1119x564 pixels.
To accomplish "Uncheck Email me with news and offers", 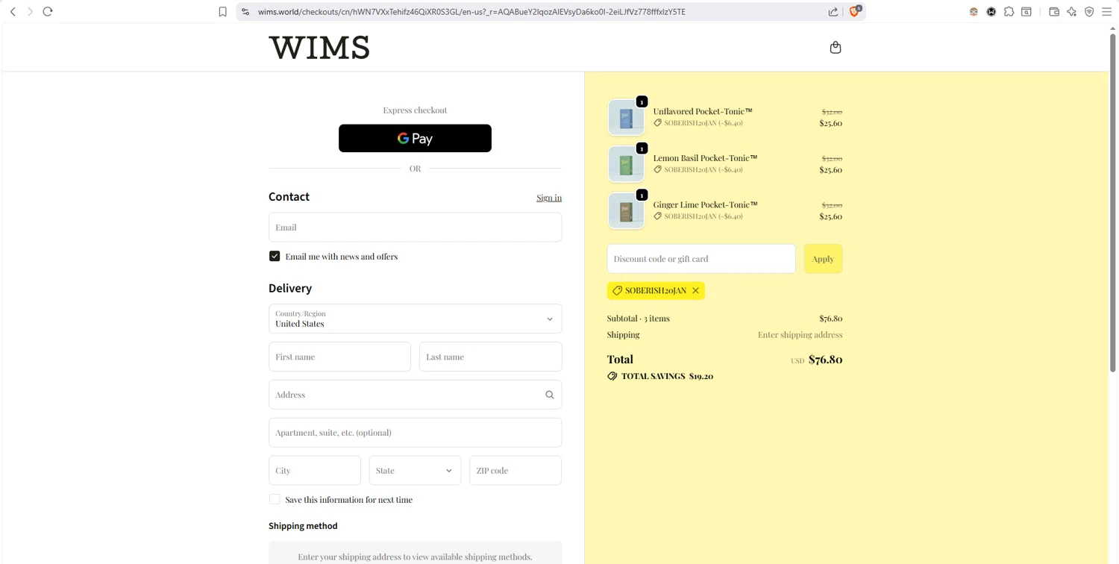I will [275, 256].
